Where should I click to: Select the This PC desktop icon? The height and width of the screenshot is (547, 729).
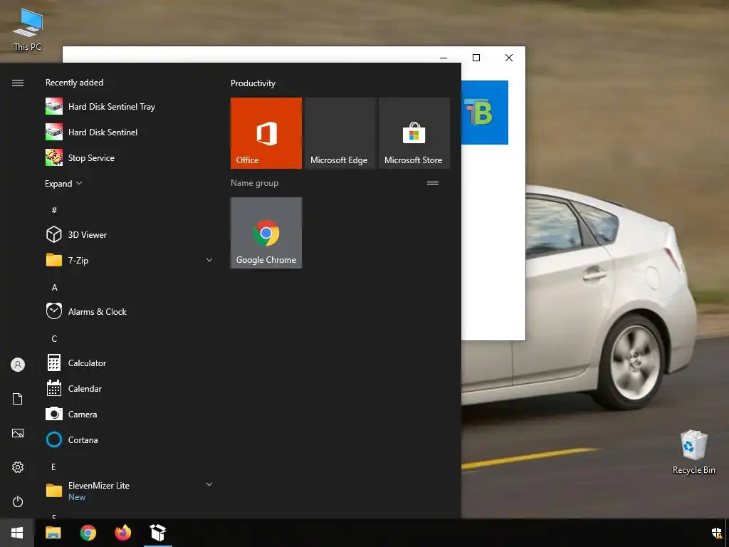[x=28, y=28]
